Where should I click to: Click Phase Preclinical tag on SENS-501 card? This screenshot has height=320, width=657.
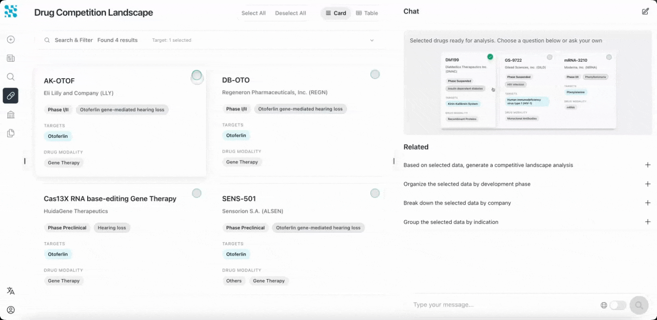tap(245, 228)
